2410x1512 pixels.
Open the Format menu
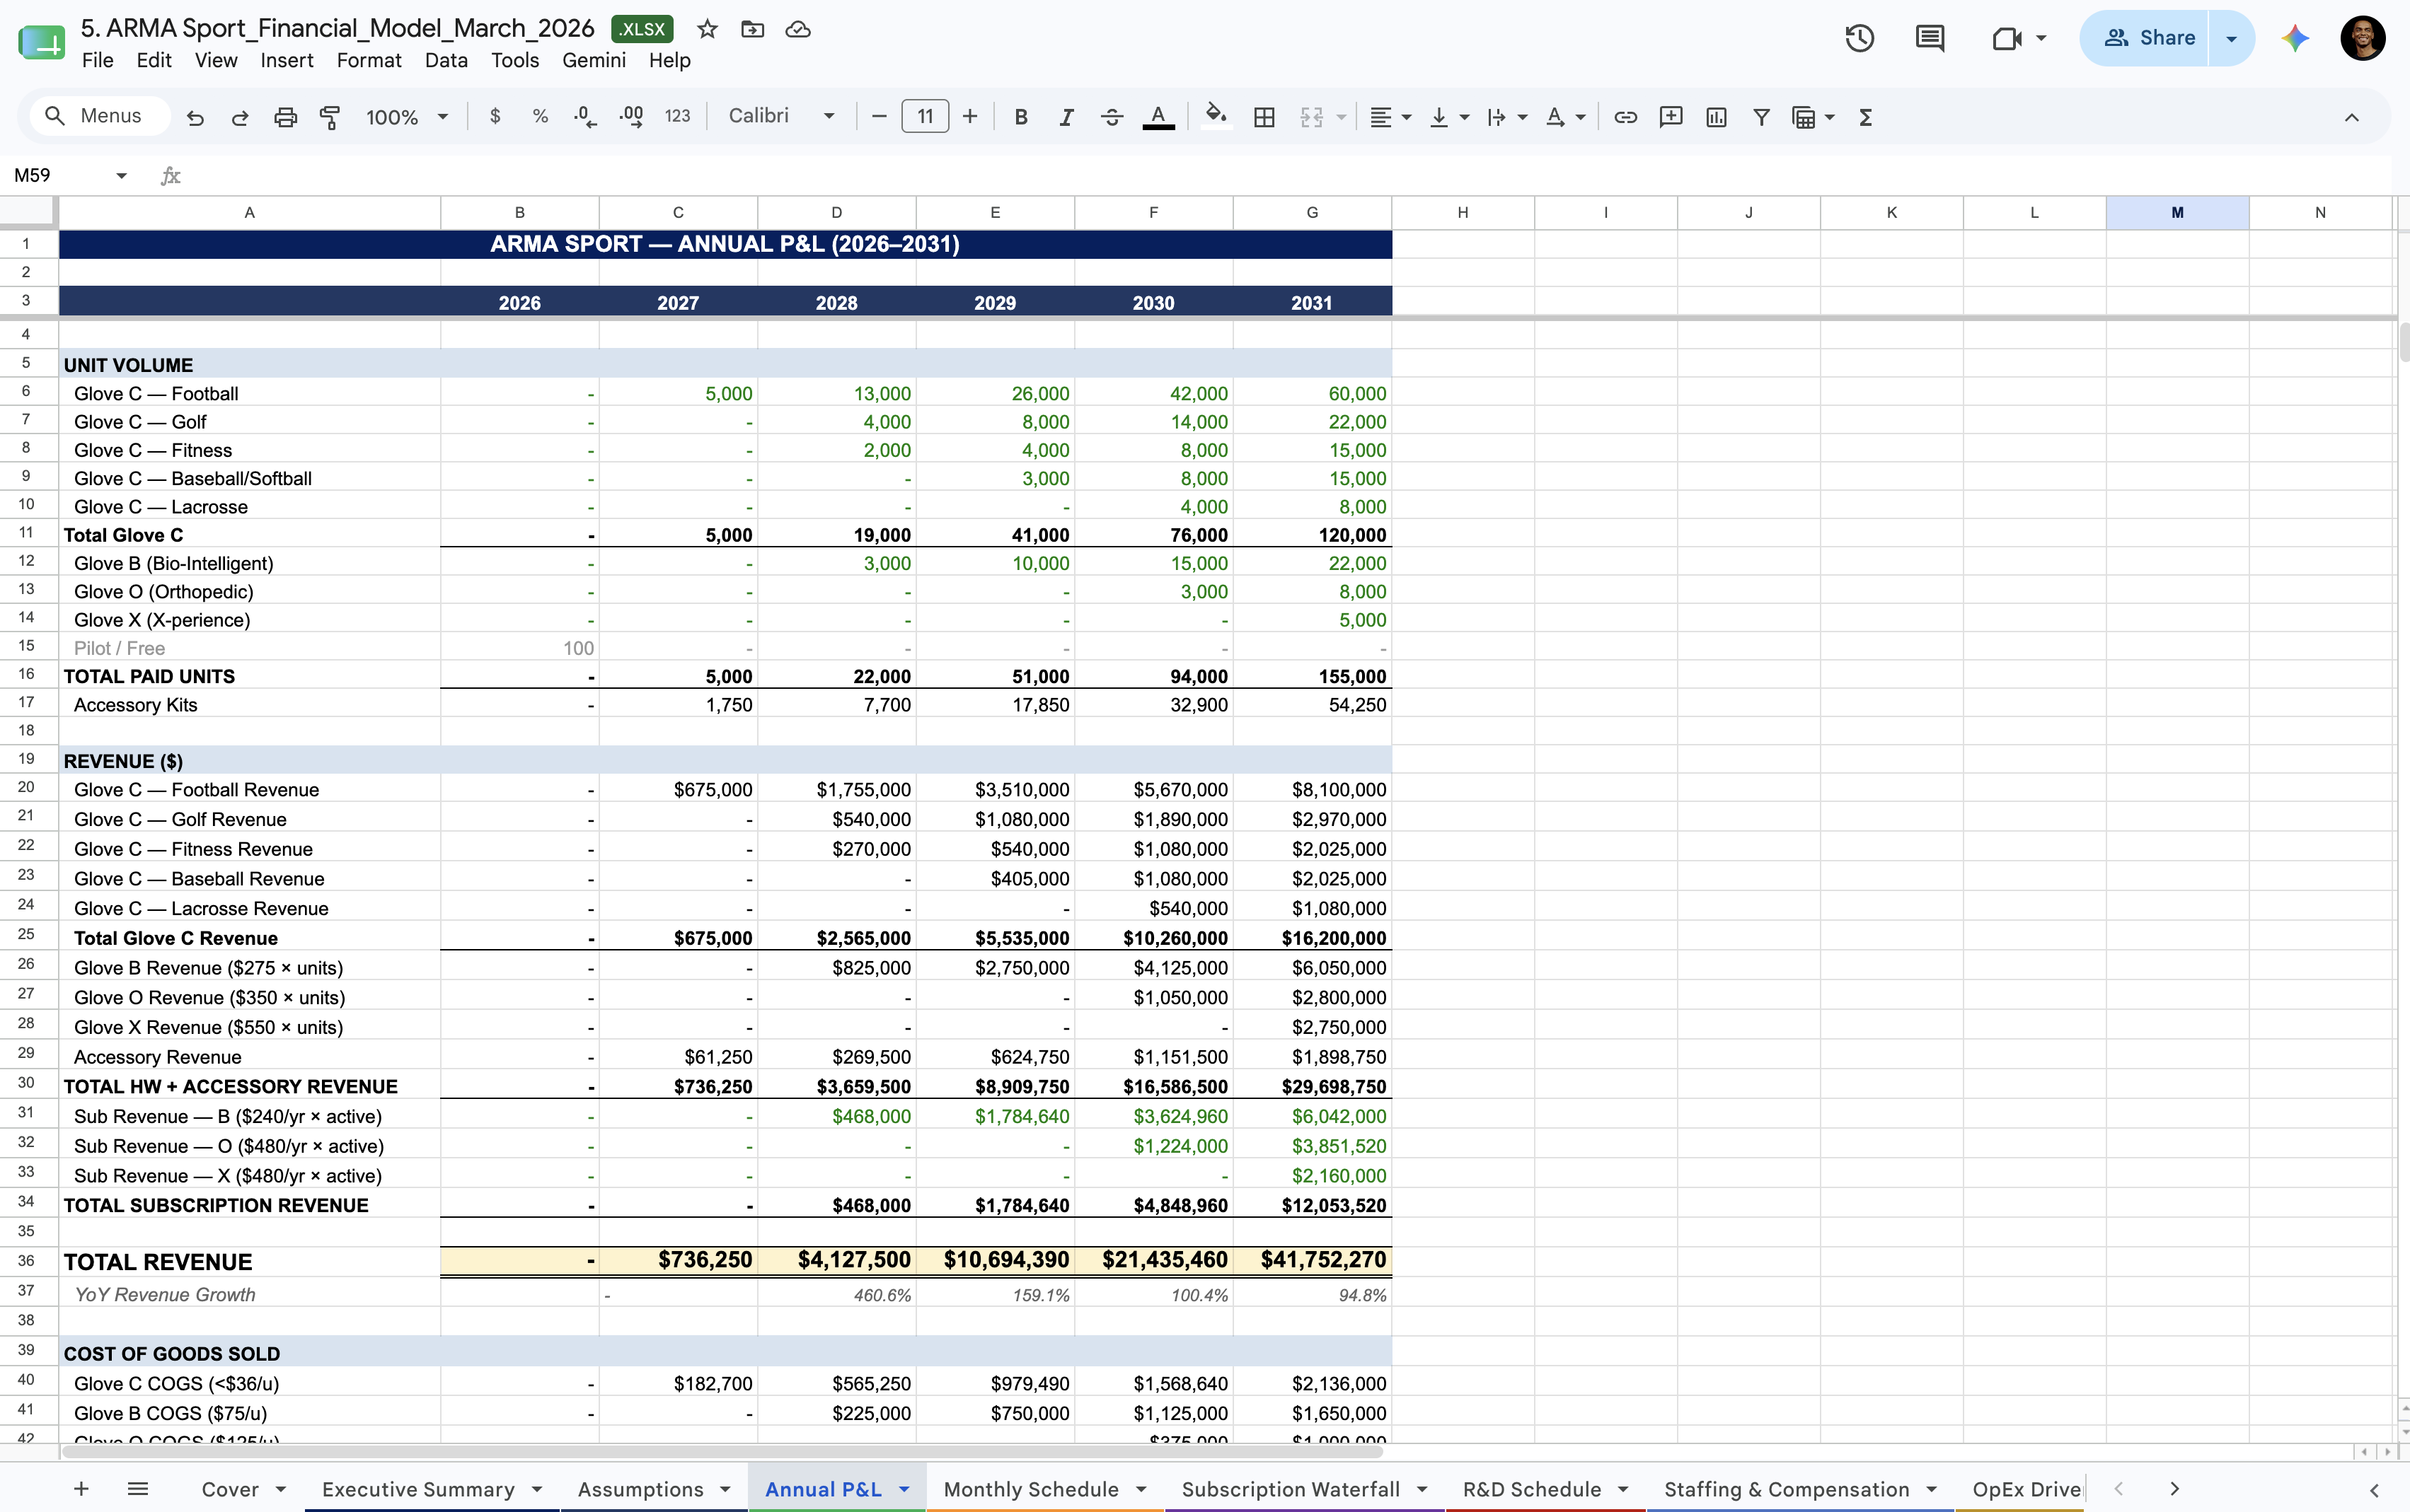(368, 60)
